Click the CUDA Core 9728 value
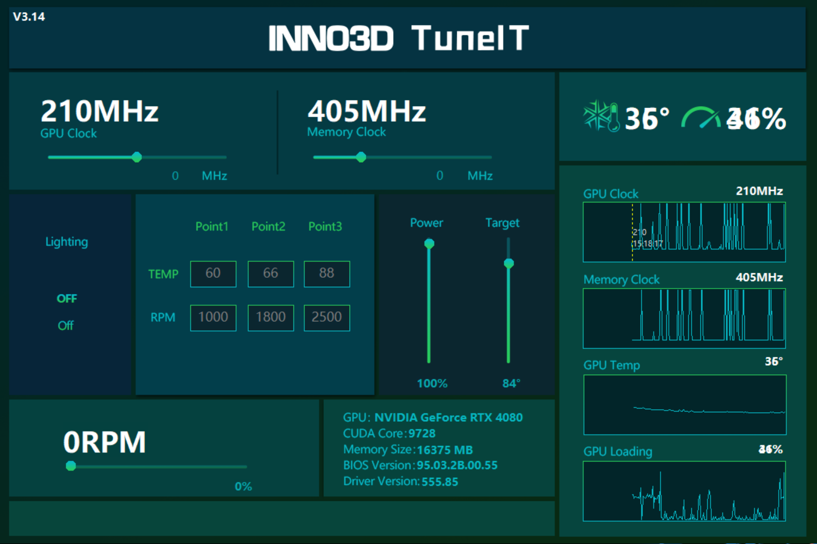Screen dimensions: 817x544 tap(422, 433)
